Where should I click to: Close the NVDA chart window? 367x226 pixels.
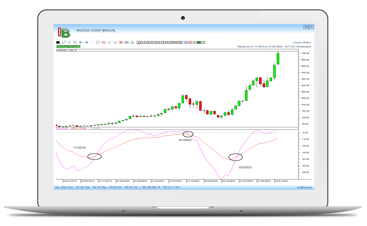pos(311,27)
